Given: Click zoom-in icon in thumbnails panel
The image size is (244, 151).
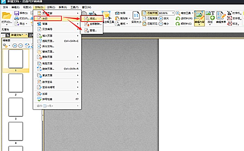Looking at the screenshot, I should pyautogui.click(x=15, y=46).
